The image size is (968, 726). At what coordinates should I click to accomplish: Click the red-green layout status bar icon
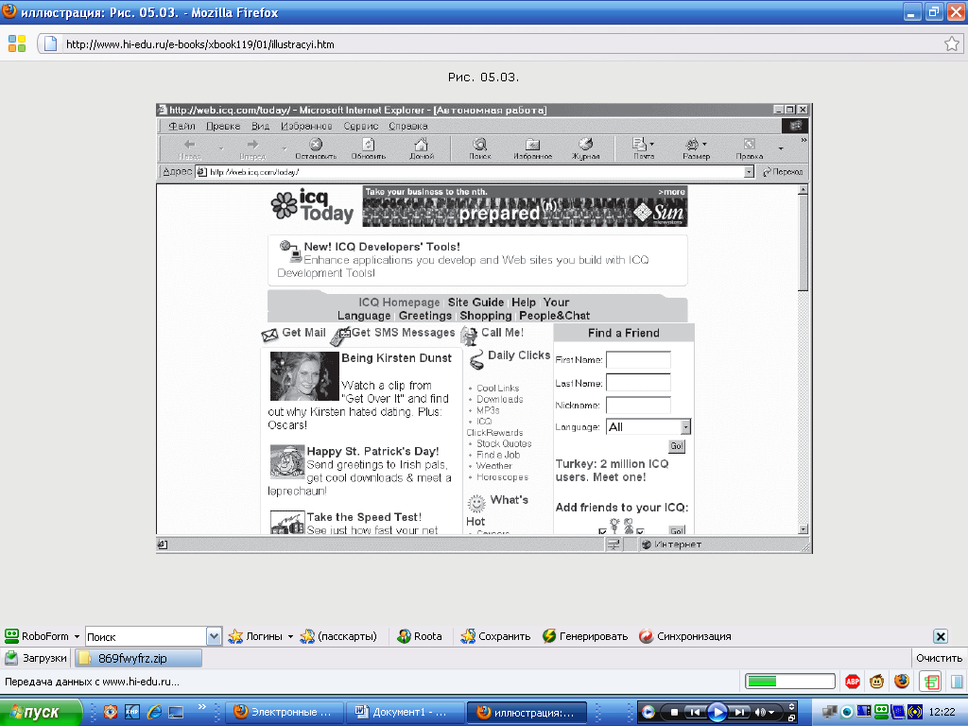930,682
